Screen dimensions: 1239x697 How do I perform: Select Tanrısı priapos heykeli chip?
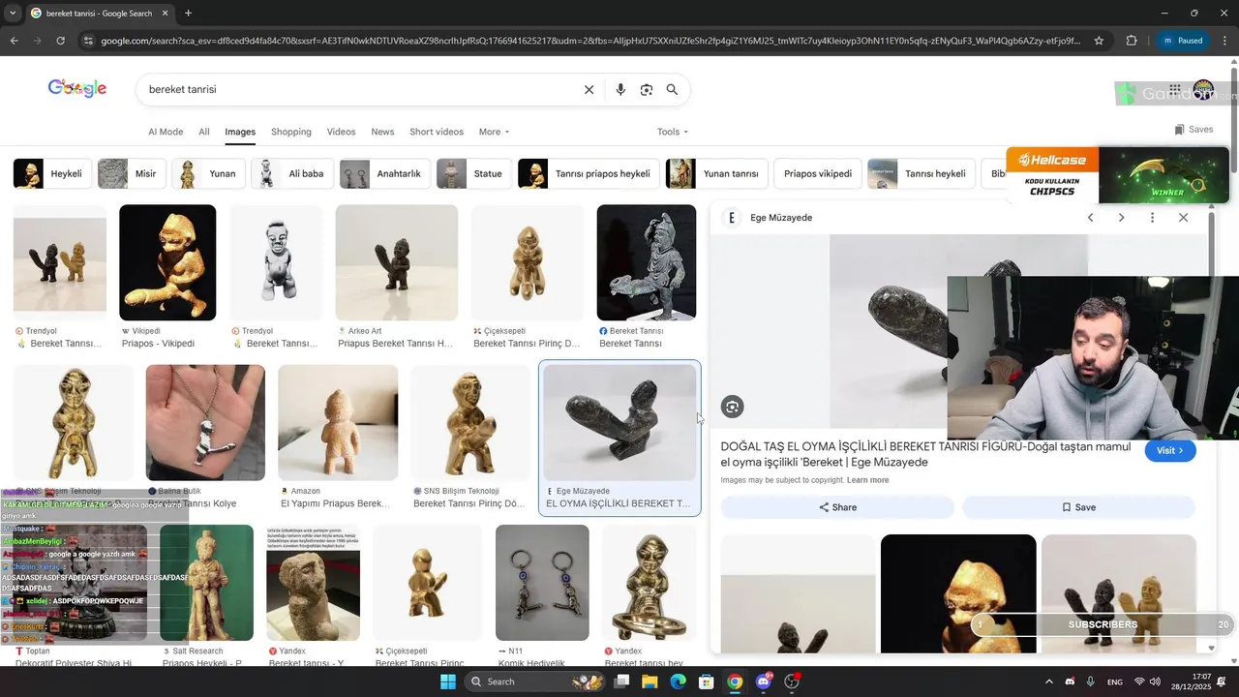coord(589,174)
